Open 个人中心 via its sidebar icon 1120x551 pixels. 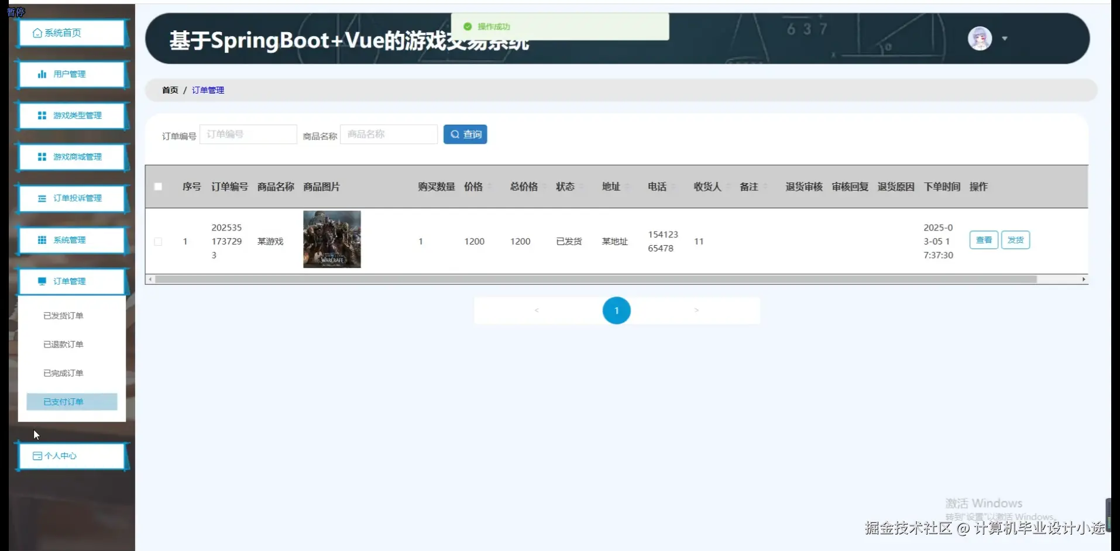[37, 456]
